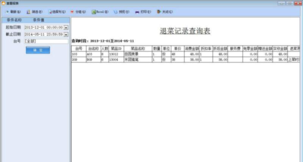This screenshot has height=162, width=303.
Task: Click the 台号 table column header
Action: coord(79,49)
